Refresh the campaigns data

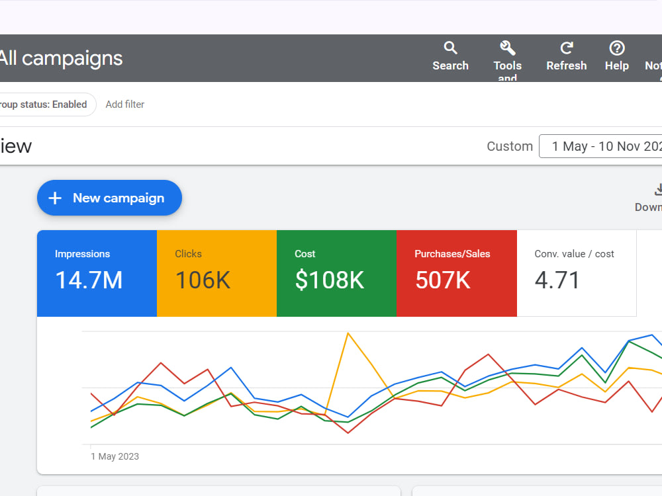pos(566,56)
